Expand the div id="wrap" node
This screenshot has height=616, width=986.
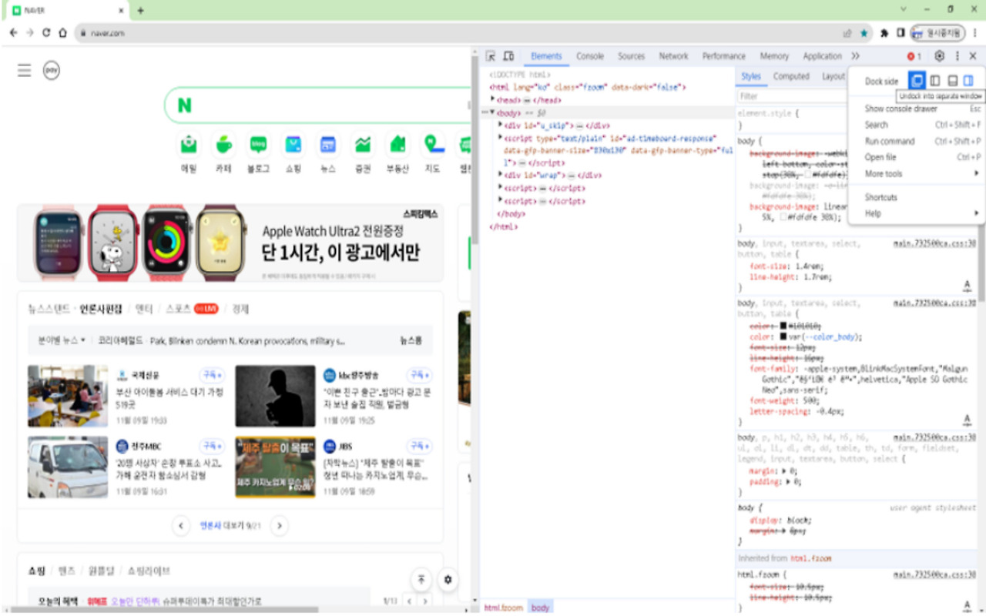coord(501,175)
